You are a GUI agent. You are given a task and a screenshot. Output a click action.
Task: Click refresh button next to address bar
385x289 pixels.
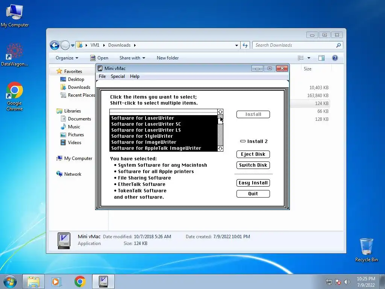click(x=245, y=45)
